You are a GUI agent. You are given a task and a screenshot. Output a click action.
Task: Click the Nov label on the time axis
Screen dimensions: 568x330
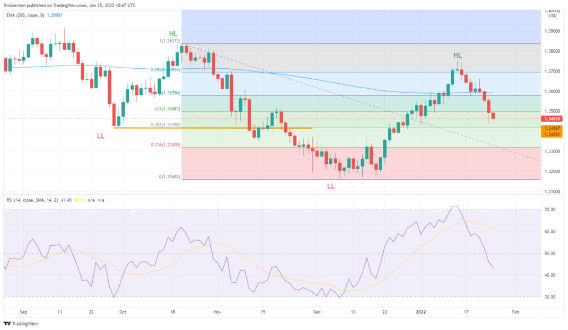pos(217,312)
